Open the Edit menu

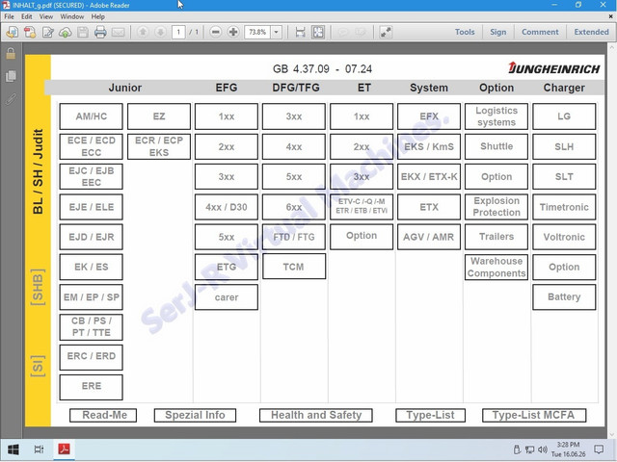pyautogui.click(x=27, y=16)
